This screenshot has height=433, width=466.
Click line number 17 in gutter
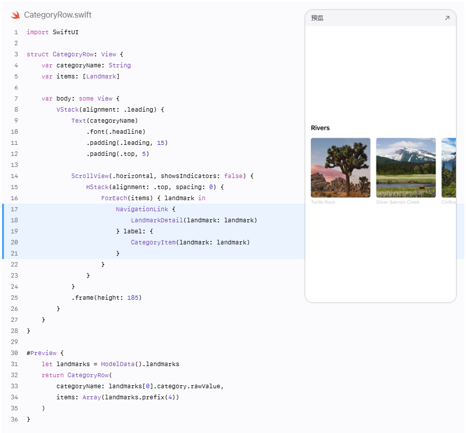14,209
